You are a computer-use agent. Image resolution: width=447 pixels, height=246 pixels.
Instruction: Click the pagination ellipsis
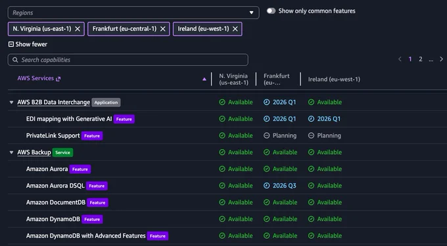coord(431,60)
